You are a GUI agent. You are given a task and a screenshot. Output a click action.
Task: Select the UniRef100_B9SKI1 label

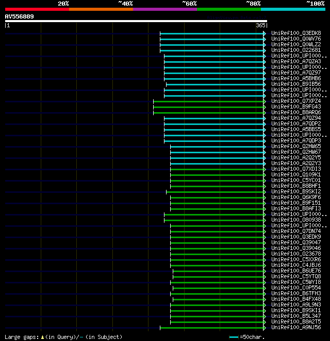(296, 310)
